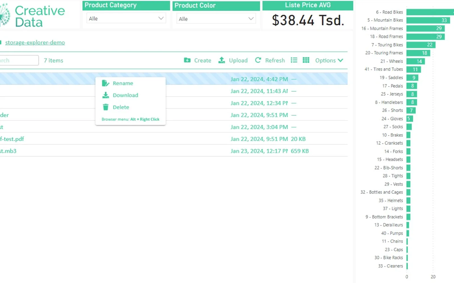Image resolution: width=454 pixels, height=283 pixels.
Task: Select the file row ending in st.mb3
Action: click(x=174, y=151)
